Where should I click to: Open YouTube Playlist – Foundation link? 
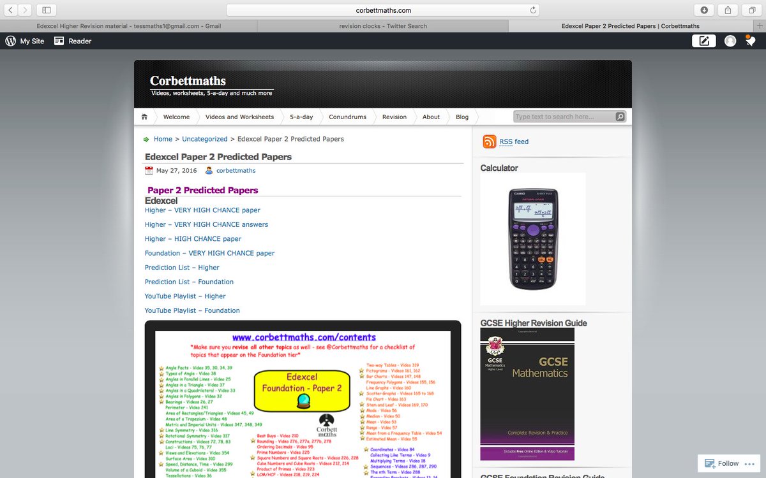(x=192, y=310)
